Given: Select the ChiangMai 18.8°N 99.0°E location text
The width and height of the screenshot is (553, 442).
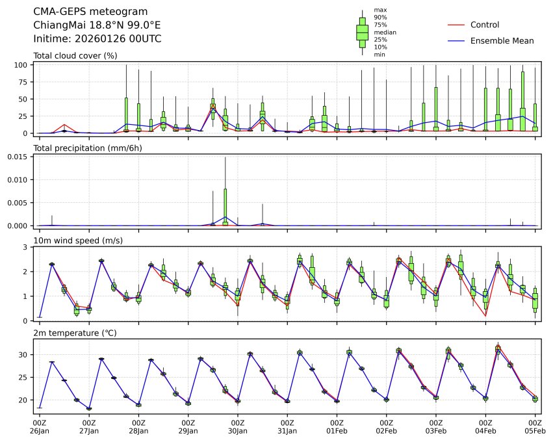Looking at the screenshot, I should (97, 25).
